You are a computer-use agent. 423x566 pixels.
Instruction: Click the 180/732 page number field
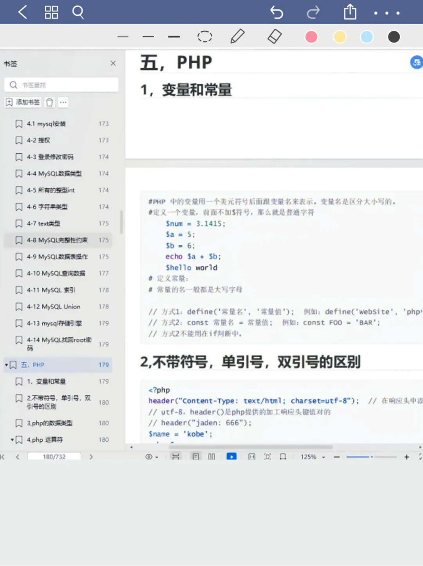[x=54, y=457]
